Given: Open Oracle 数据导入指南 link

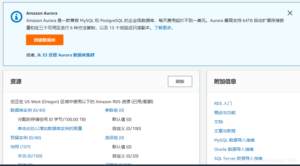Looking at the screenshot, I should pos(234,149).
